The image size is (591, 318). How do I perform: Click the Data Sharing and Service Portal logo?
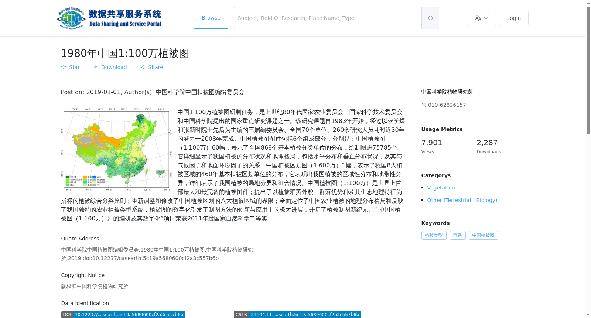click(x=109, y=18)
